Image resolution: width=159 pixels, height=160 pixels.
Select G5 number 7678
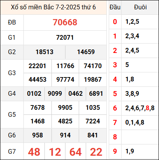[37, 107]
